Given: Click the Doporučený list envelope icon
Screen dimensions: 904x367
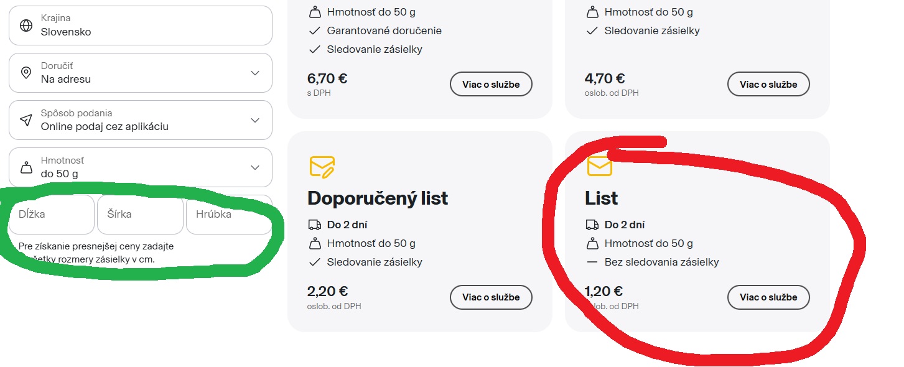Looking at the screenshot, I should click(322, 167).
